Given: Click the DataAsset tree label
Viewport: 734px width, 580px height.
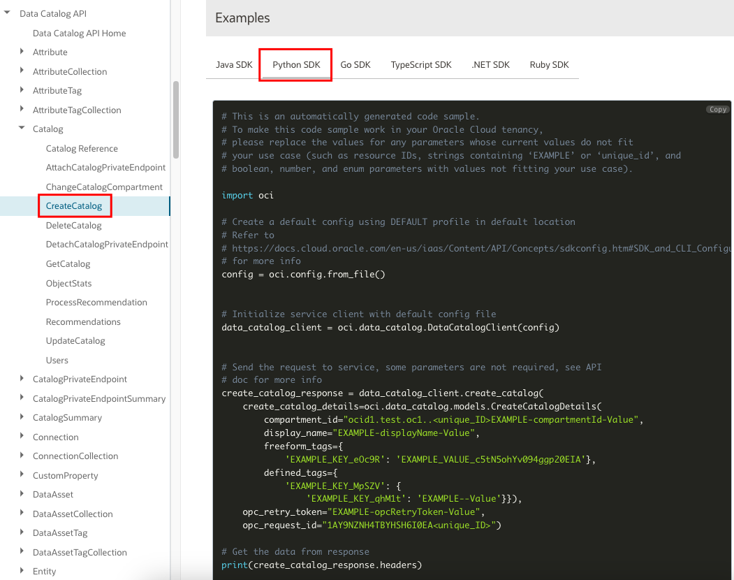Looking at the screenshot, I should pyautogui.click(x=53, y=494).
